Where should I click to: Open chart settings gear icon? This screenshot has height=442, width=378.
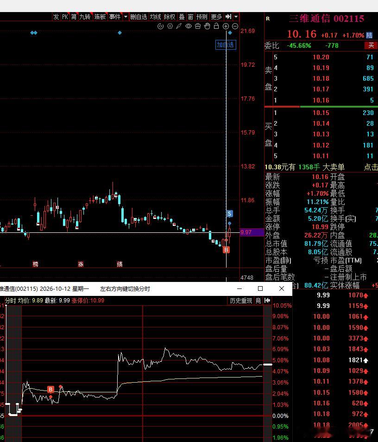tap(170, 26)
